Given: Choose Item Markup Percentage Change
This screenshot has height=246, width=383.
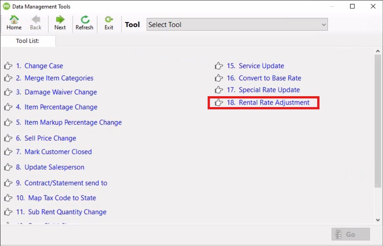Looking at the screenshot, I should coord(73,123).
